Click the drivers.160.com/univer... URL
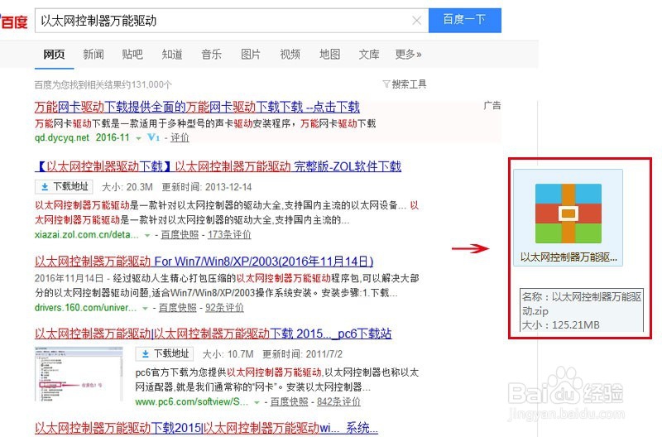 pyautogui.click(x=85, y=308)
